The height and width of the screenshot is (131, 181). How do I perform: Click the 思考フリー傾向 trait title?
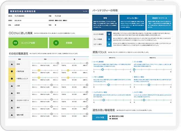(139, 77)
